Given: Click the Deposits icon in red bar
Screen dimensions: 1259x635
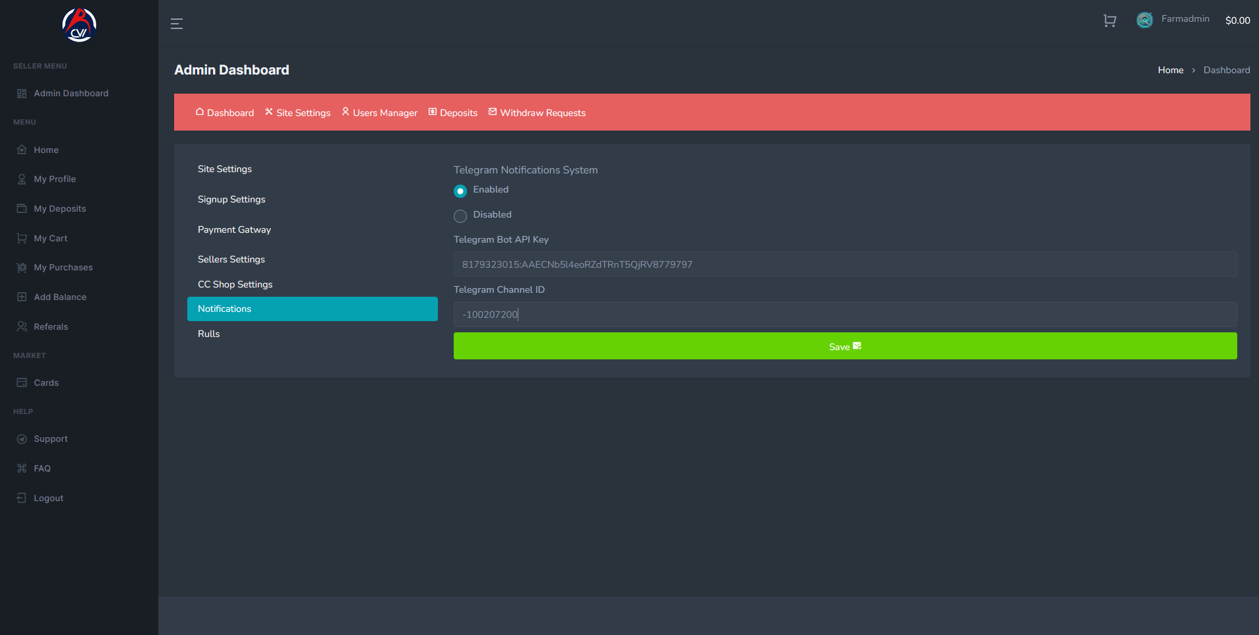Looking at the screenshot, I should pyautogui.click(x=433, y=112).
